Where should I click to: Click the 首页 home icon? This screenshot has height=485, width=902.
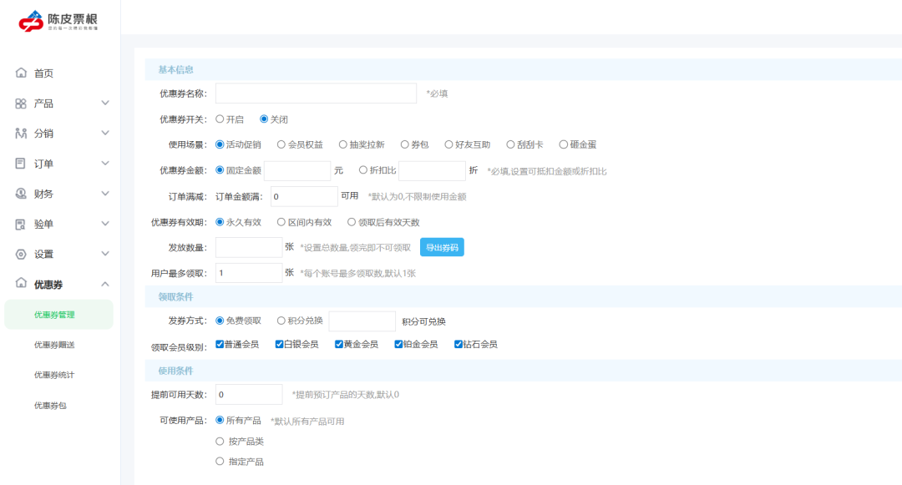(x=21, y=73)
